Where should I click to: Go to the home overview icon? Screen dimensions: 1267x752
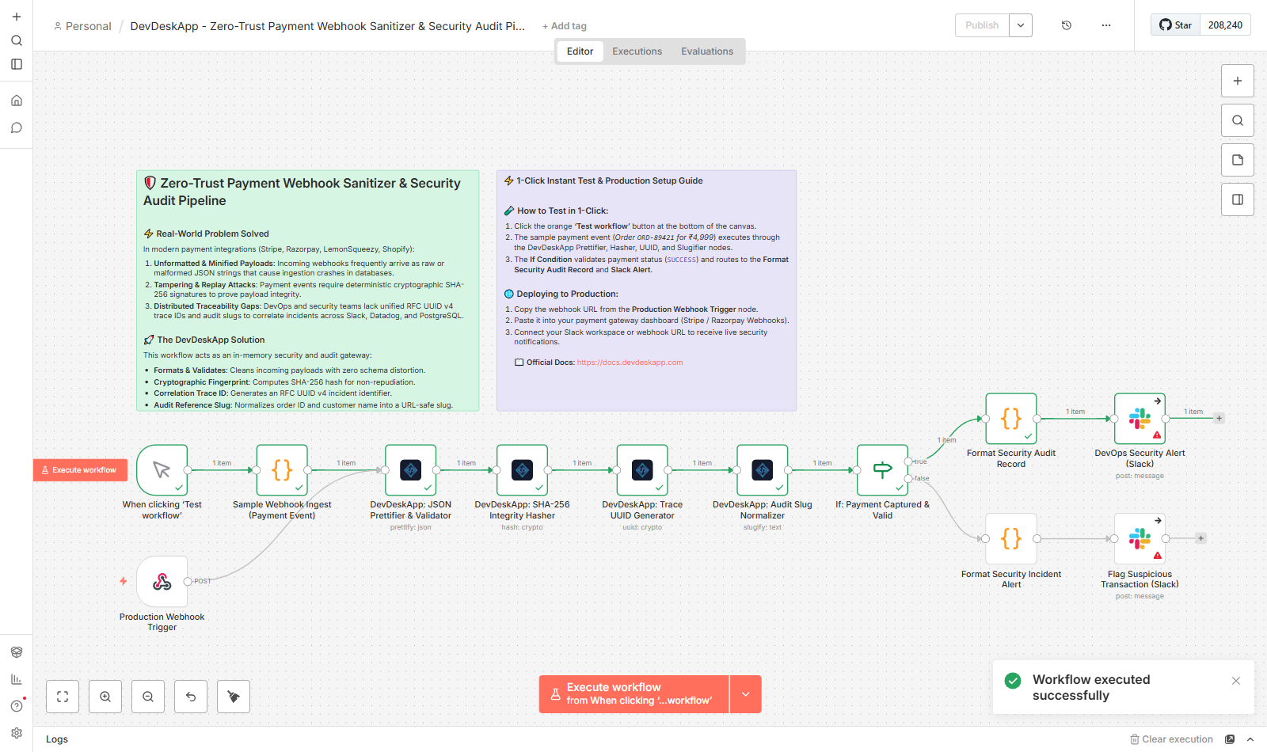17,101
